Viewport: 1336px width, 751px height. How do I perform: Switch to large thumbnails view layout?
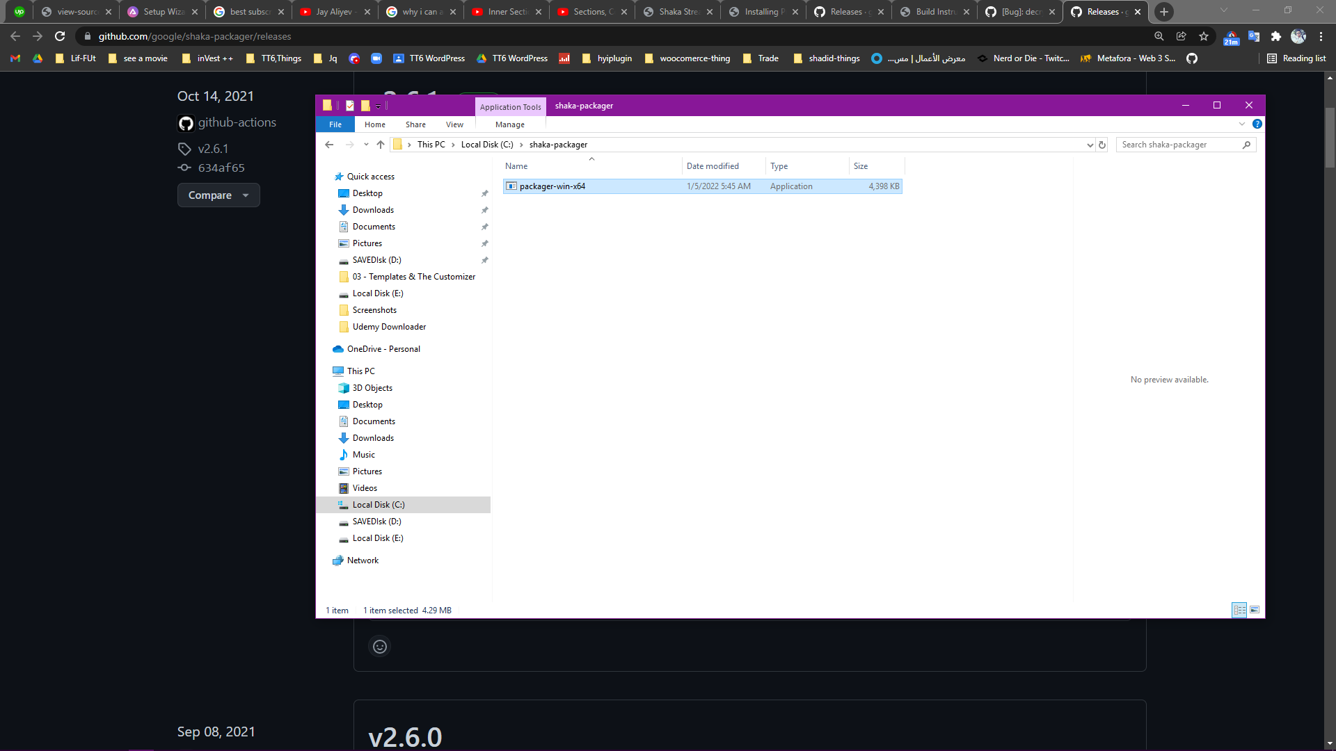click(x=1255, y=610)
